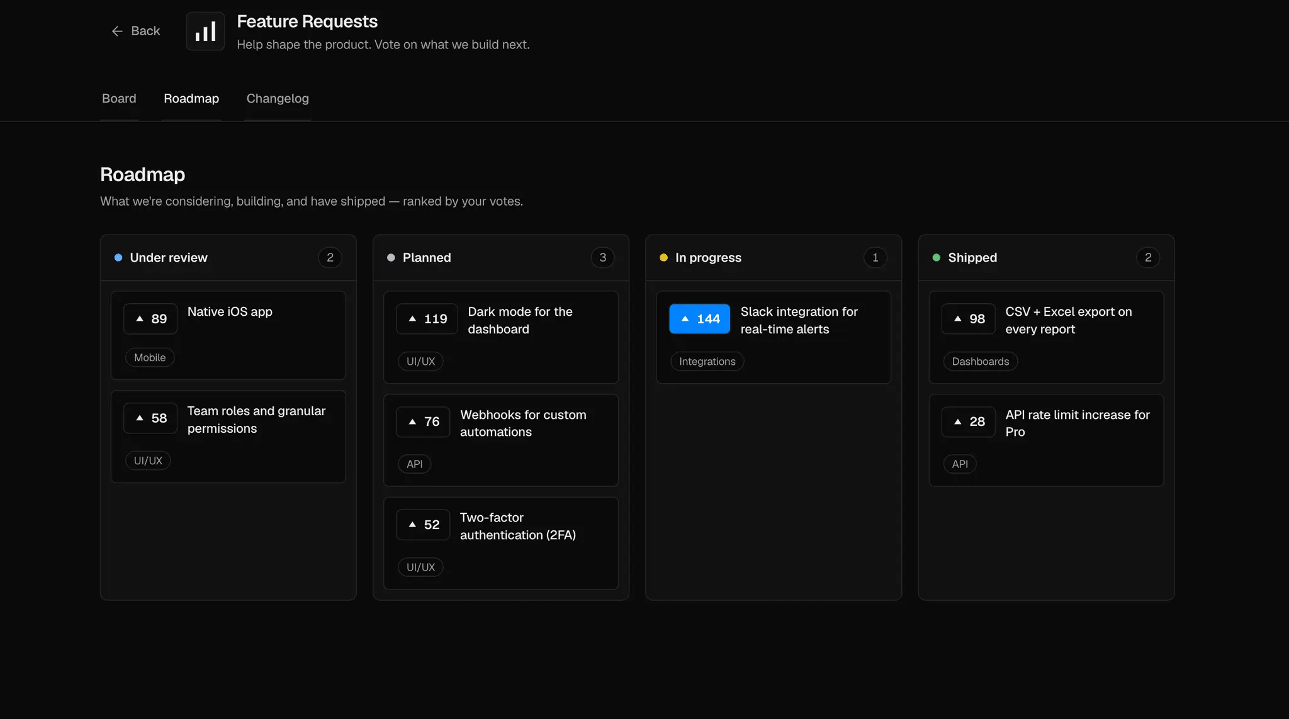Viewport: 1289px width, 719px height.
Task: Click the API tag on rate limit card
Action: tap(960, 464)
